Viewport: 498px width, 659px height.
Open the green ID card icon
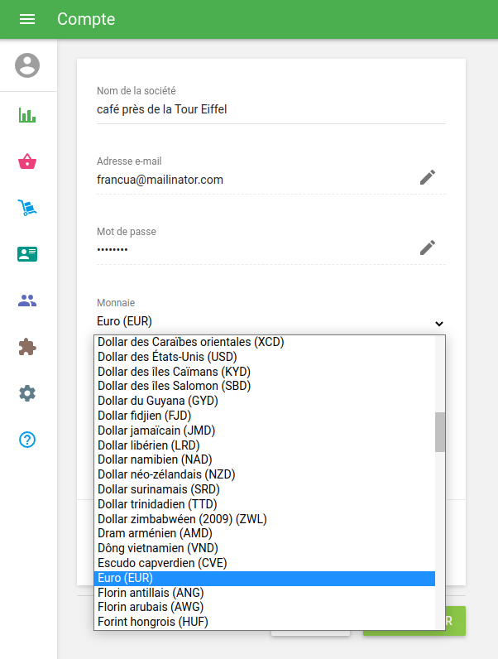coord(27,254)
